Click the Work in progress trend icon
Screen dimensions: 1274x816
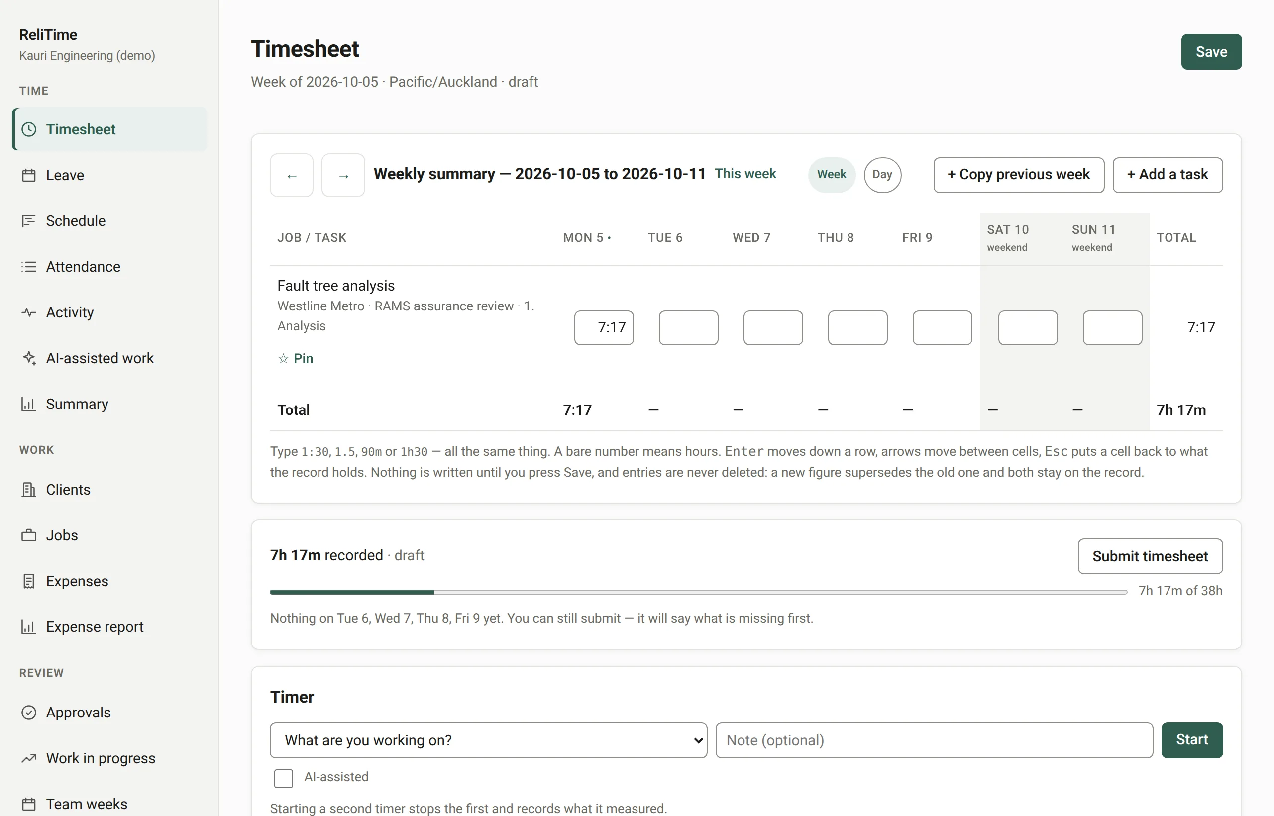point(29,758)
